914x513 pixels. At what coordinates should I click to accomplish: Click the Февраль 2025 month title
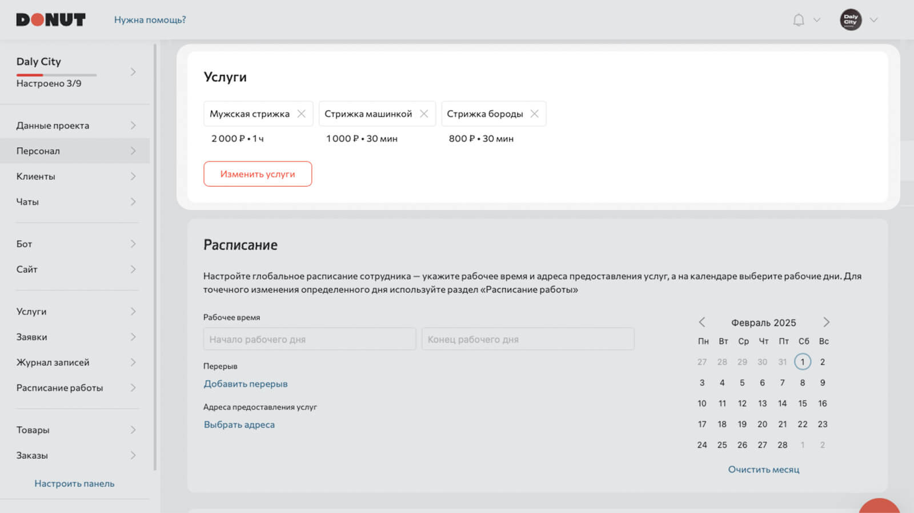coord(764,322)
